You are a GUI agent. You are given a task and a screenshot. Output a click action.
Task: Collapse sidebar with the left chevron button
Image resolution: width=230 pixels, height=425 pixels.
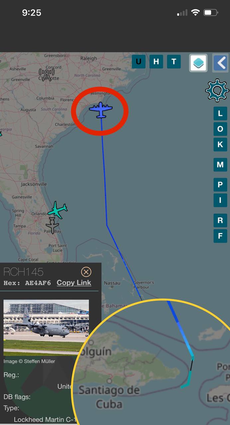coord(221,63)
